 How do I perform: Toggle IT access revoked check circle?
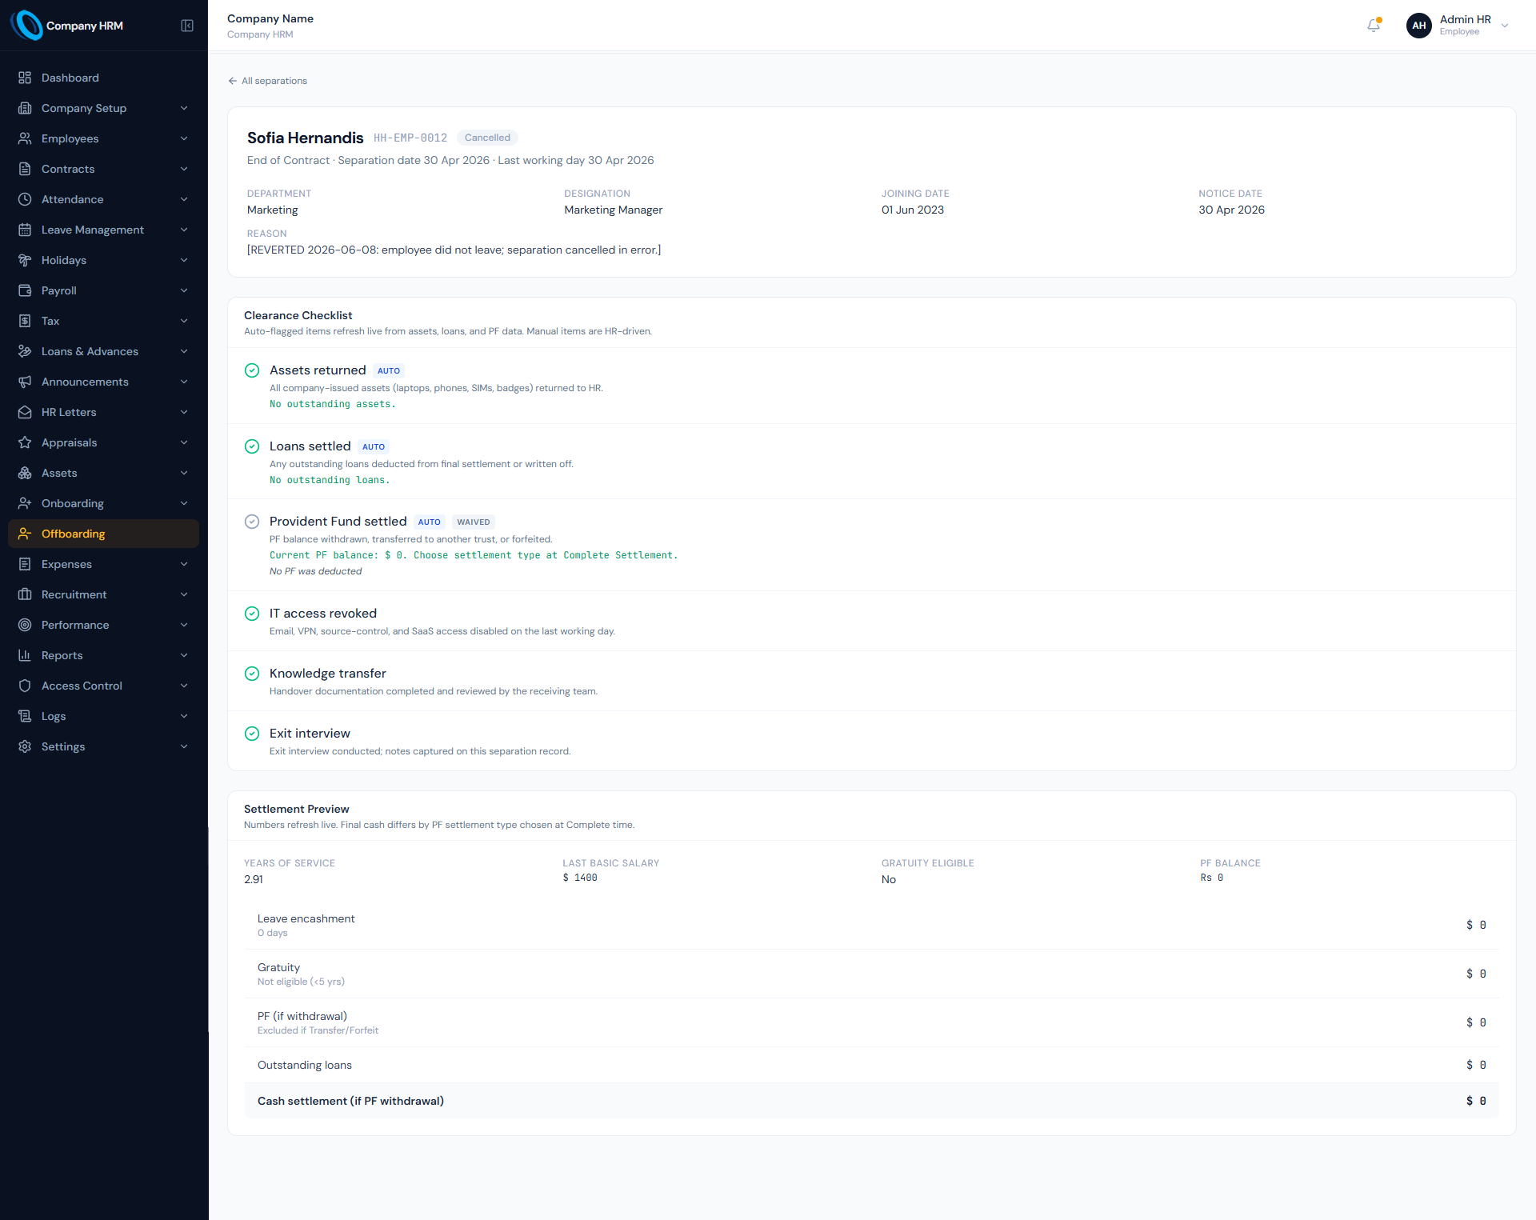pos(252,614)
